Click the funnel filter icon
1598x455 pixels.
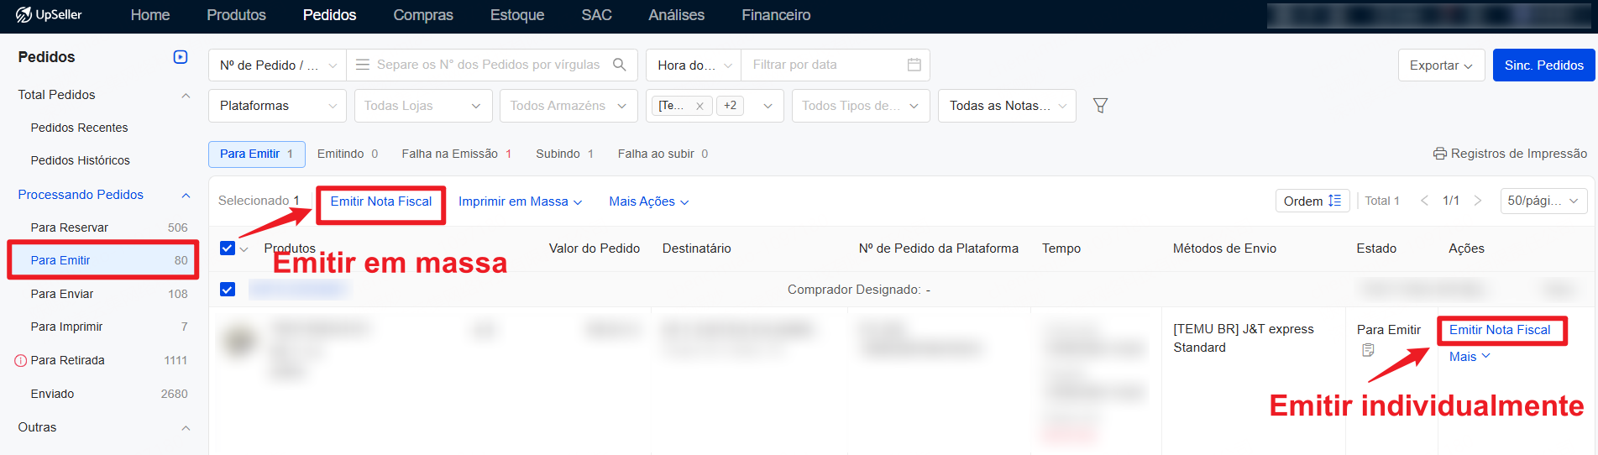pos(1100,106)
